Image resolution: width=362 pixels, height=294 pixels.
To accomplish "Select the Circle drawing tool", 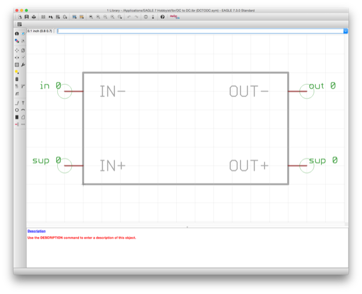I will point(17,110).
